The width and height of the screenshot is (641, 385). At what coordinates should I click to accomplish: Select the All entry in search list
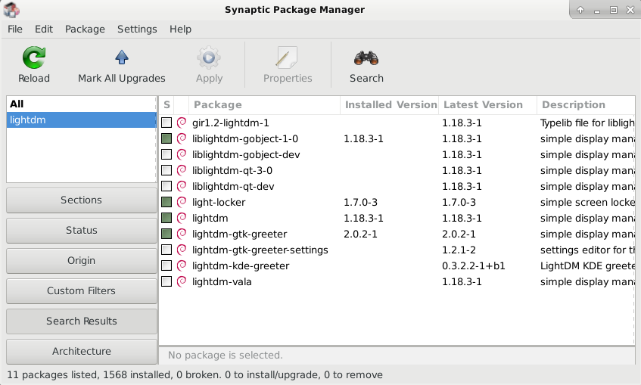[x=81, y=104]
